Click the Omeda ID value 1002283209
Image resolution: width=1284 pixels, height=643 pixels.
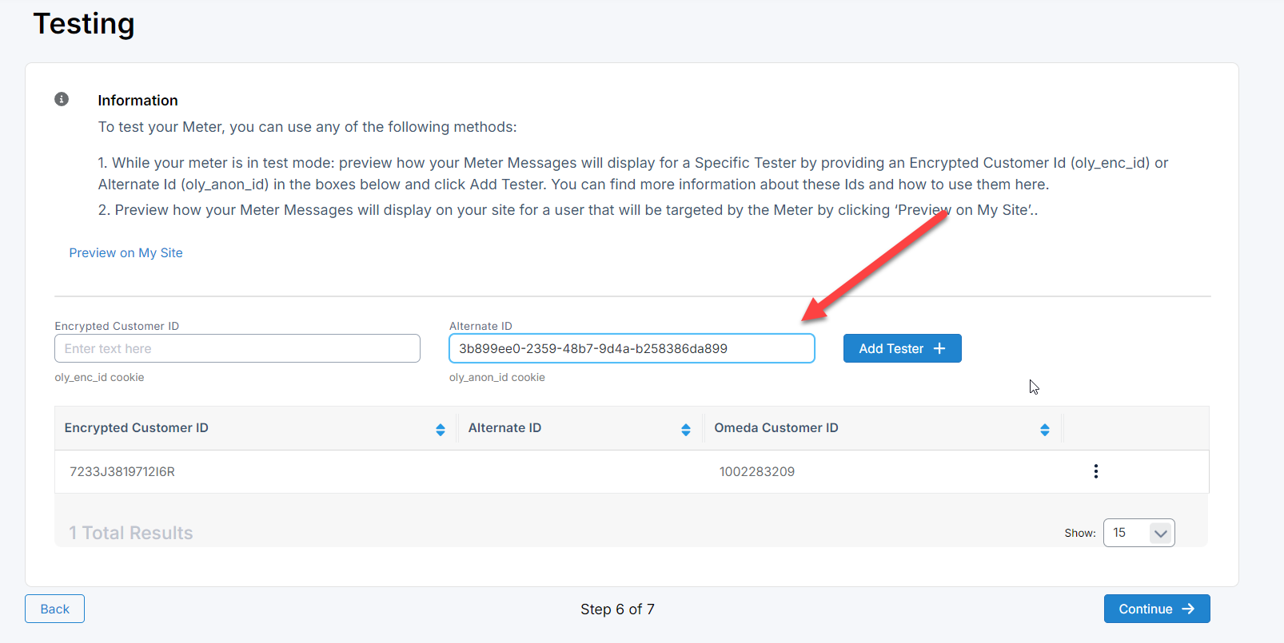click(x=756, y=471)
